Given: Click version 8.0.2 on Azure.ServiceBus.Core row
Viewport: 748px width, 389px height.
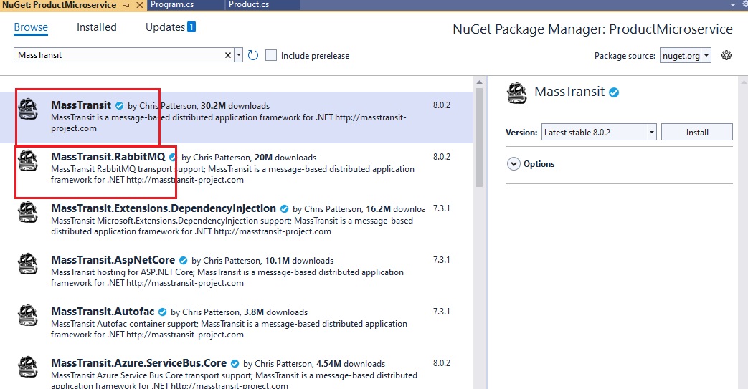Looking at the screenshot, I should click(442, 362).
